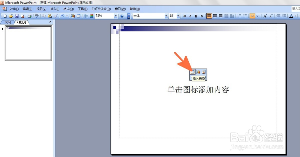Open the 幻灯片放映(D) menu
This screenshot has width=300, height=157.
pyautogui.click(x=101, y=9)
